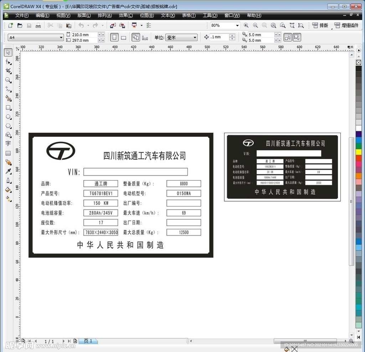Viewport: 365px width, 352px height.
Task: Switch page to landscape orientation
Action: (x=124, y=37)
